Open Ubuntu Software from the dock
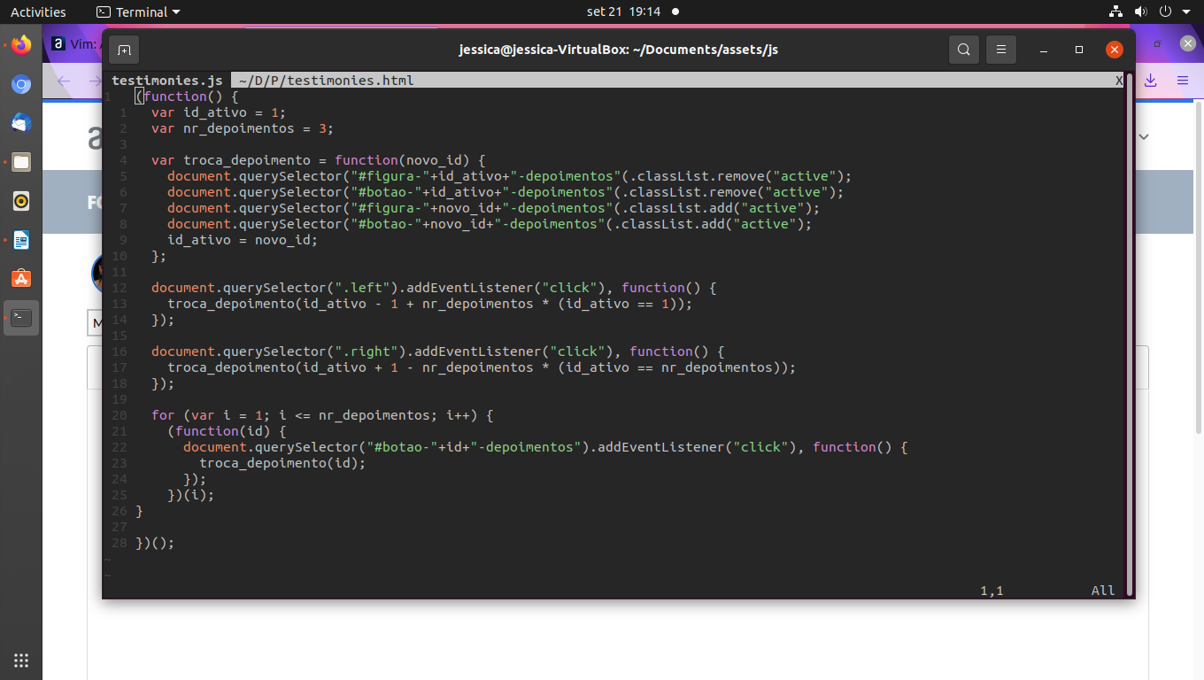This screenshot has height=680, width=1204. pyautogui.click(x=21, y=279)
